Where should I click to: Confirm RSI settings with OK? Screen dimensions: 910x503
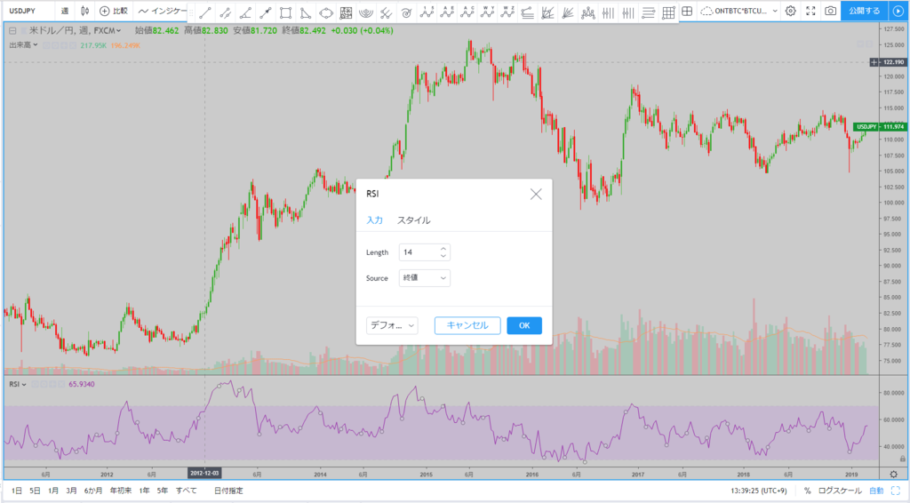pos(524,325)
